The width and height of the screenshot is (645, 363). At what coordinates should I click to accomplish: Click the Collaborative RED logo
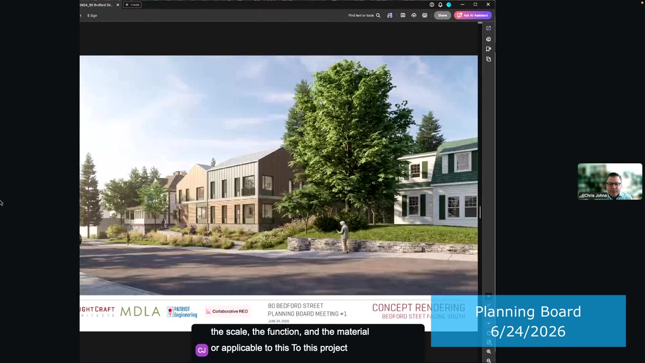[227, 311]
